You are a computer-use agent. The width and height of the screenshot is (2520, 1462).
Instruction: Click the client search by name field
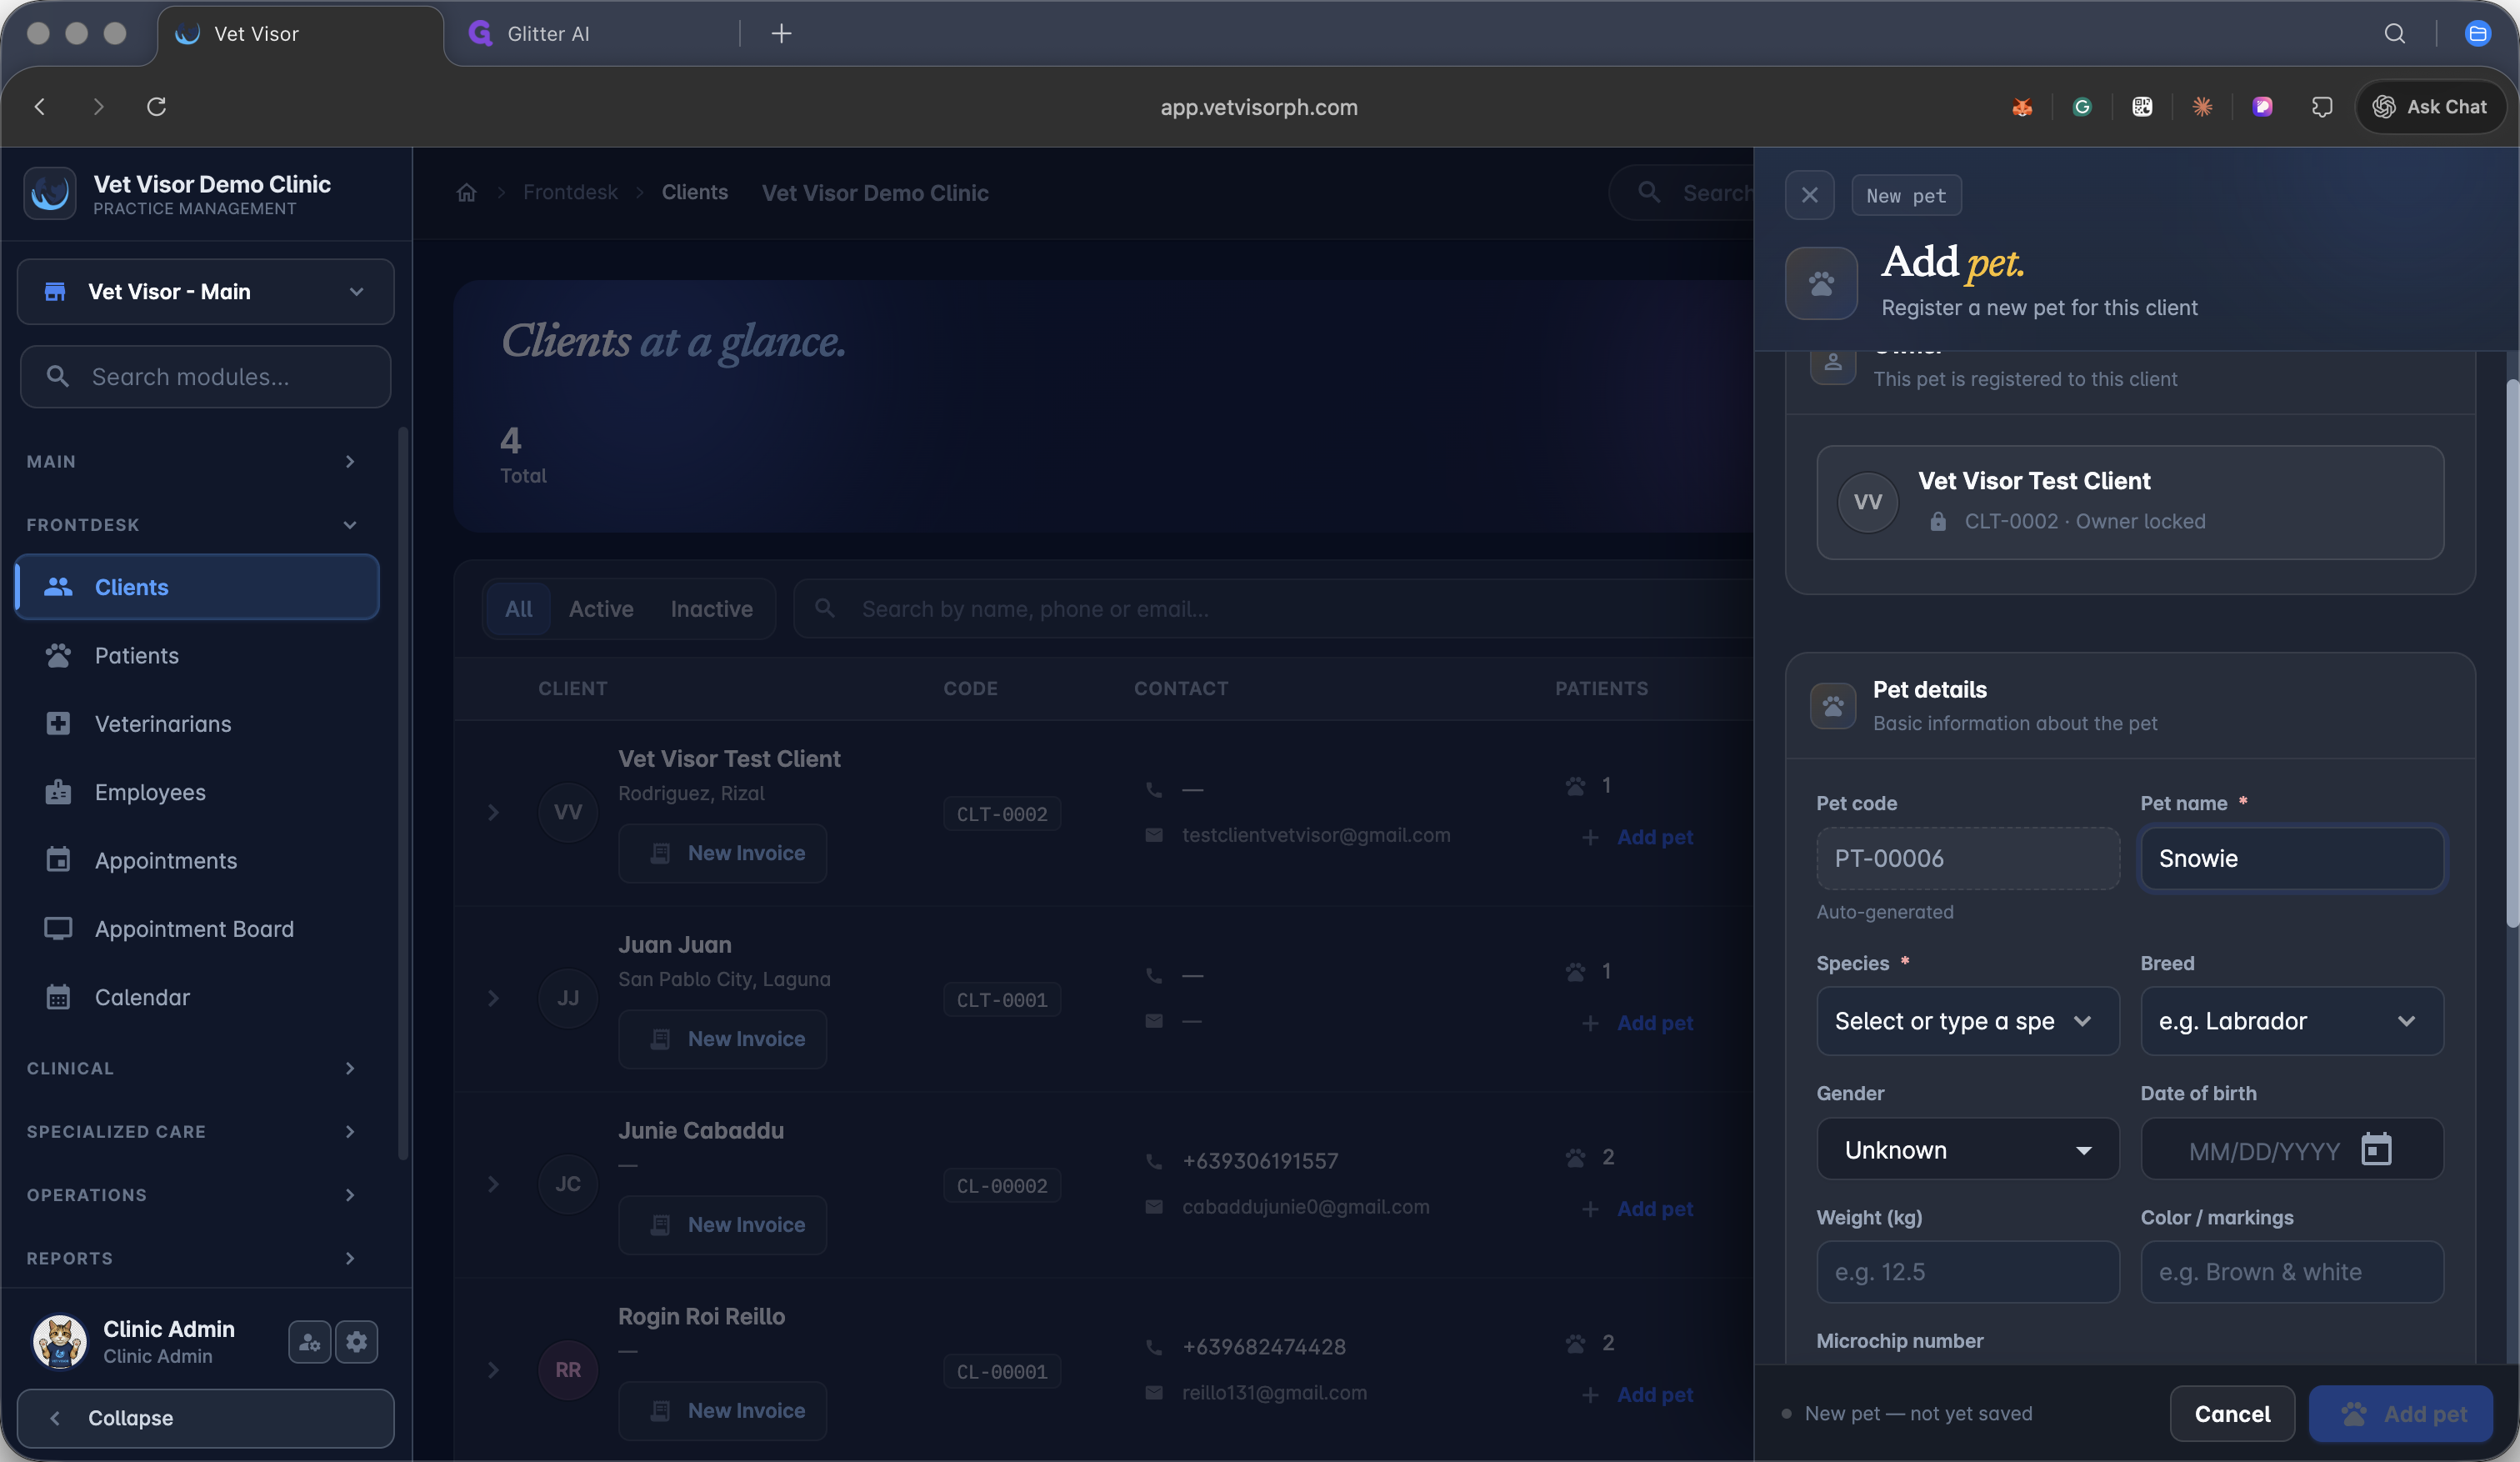point(1273,609)
